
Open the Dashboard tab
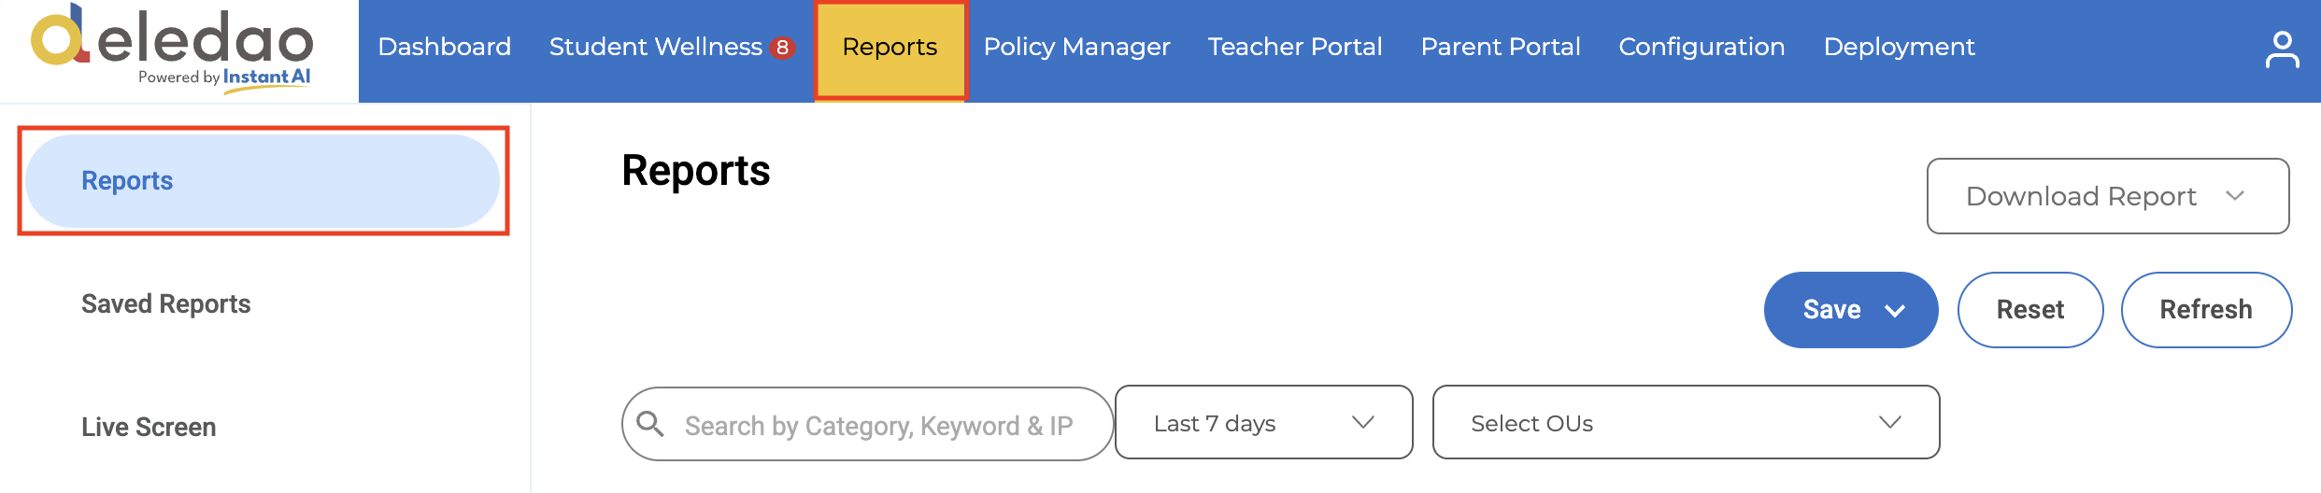[445, 47]
